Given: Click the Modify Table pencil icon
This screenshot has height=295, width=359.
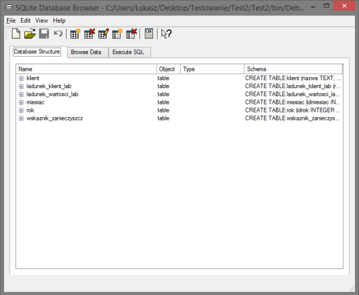Looking at the screenshot, I should (x=104, y=34).
